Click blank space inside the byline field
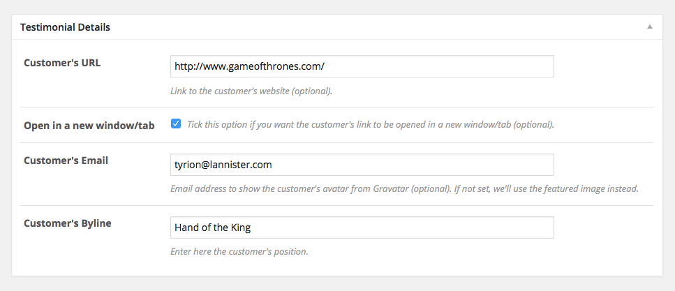Screen dimensions: 675x291 (401, 227)
